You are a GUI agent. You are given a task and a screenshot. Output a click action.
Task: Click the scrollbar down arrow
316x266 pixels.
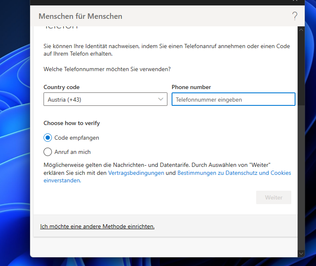[x=301, y=253]
